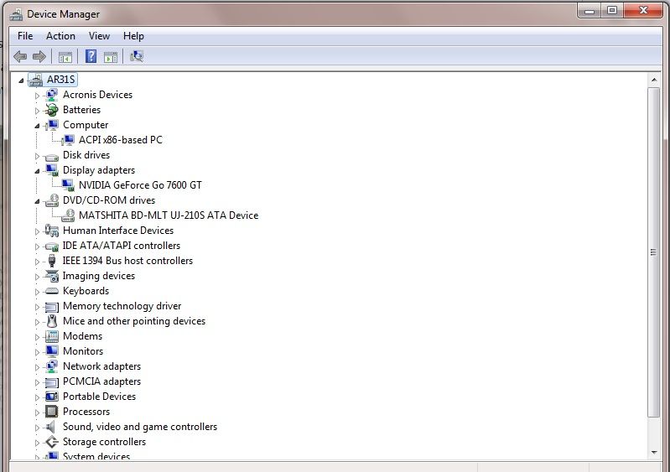Click the vertical scrollbar down arrow
This screenshot has width=670, height=472.
(655, 452)
